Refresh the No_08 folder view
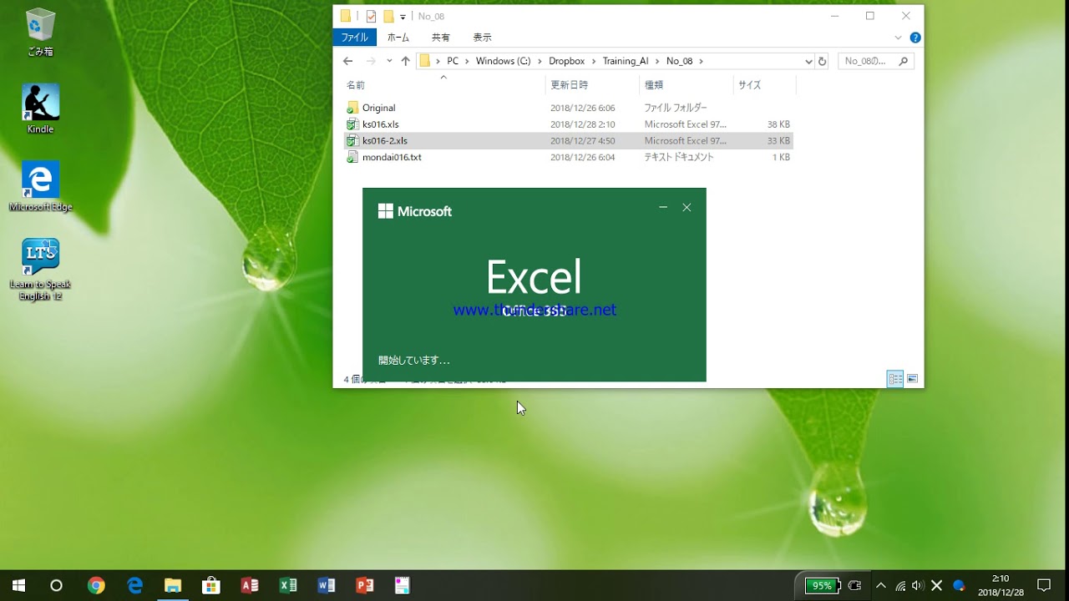The height and width of the screenshot is (601, 1069). pos(822,61)
